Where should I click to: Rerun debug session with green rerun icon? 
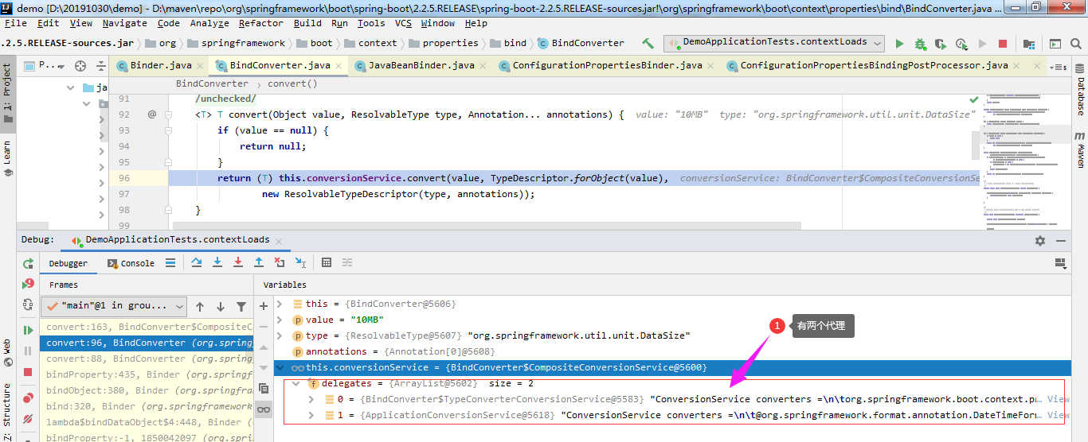point(28,263)
